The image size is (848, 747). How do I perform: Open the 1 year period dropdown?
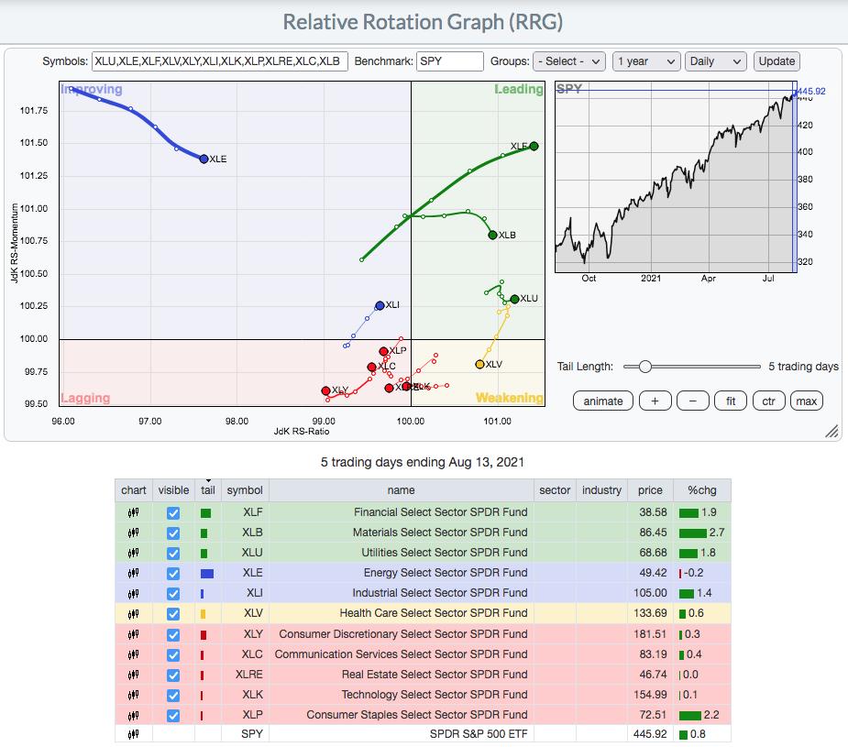646,61
